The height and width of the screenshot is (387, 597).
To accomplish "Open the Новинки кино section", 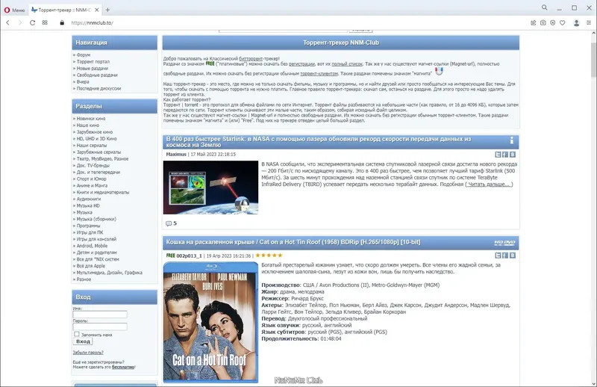I will (91, 119).
